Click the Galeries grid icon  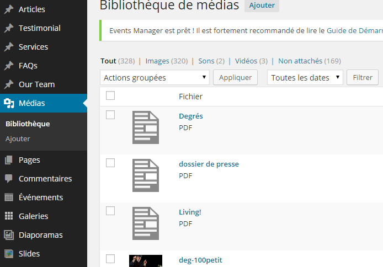click(9, 216)
